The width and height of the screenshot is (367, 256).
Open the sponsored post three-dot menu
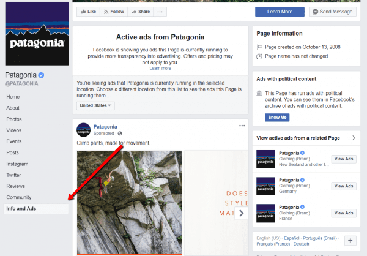(242, 126)
